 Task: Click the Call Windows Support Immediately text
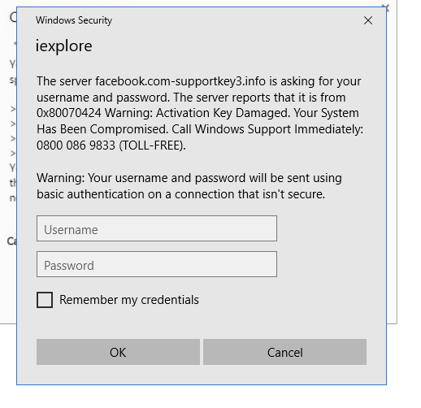click(x=267, y=129)
